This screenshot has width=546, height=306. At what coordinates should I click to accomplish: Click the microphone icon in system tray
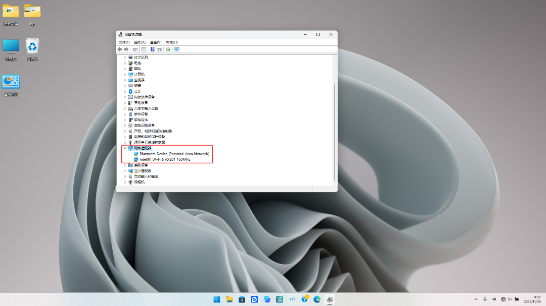(x=485, y=299)
